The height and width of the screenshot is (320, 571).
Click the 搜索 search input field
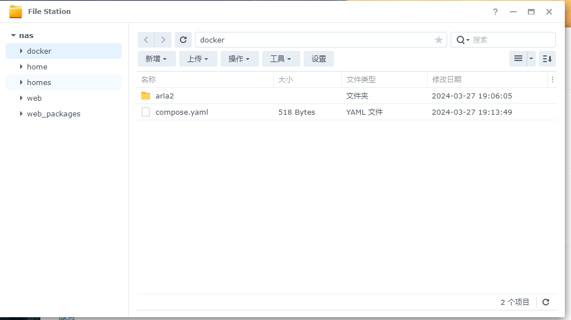pos(511,40)
